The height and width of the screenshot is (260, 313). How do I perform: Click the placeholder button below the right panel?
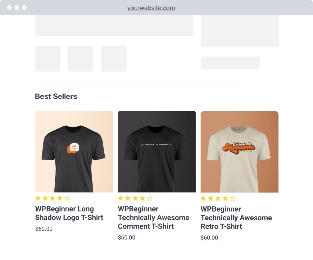coord(230,63)
